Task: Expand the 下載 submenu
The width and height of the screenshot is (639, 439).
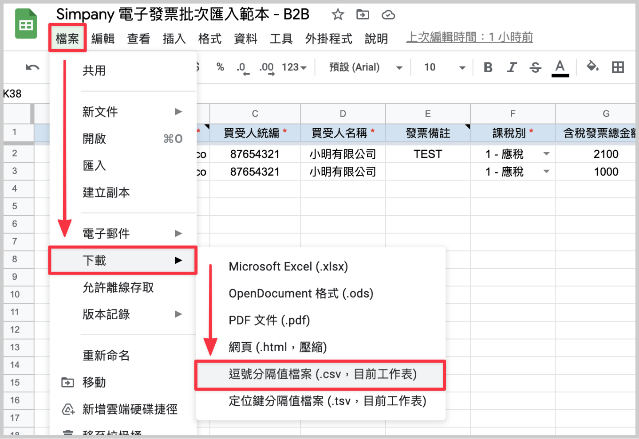Action: [123, 260]
